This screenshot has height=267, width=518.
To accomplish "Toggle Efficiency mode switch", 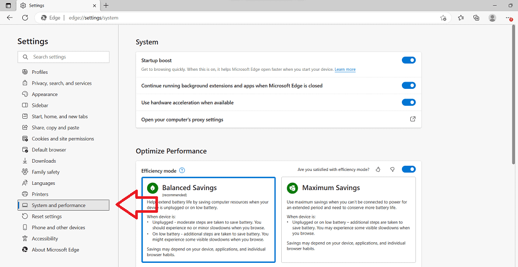I will pos(409,169).
